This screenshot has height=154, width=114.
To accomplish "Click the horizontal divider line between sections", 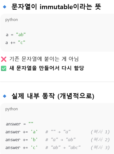I will (57, 82).
